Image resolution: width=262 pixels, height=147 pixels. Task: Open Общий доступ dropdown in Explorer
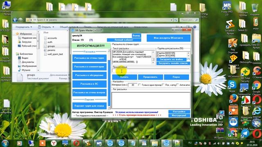click(69, 27)
